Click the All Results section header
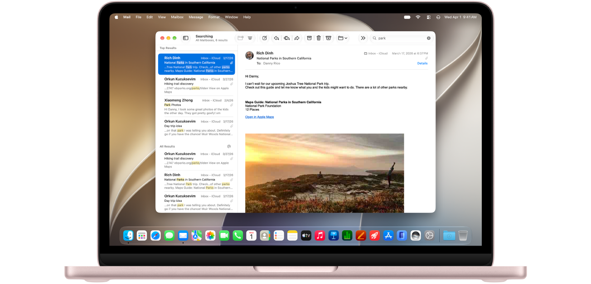 [x=167, y=147]
